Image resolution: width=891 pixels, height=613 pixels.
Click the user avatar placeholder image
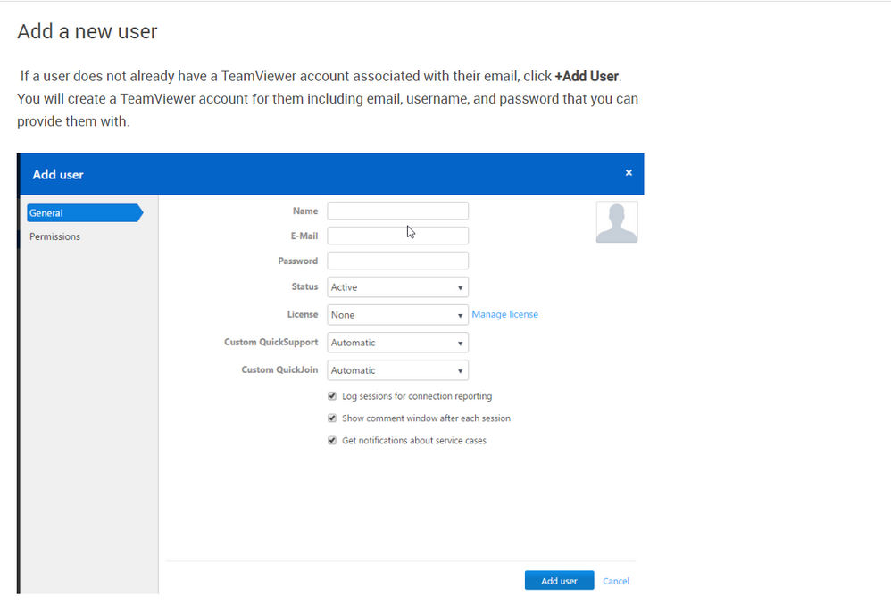[x=617, y=222]
